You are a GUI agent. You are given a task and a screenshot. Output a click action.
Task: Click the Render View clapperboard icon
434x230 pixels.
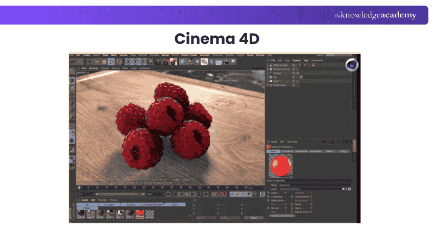(x=158, y=61)
